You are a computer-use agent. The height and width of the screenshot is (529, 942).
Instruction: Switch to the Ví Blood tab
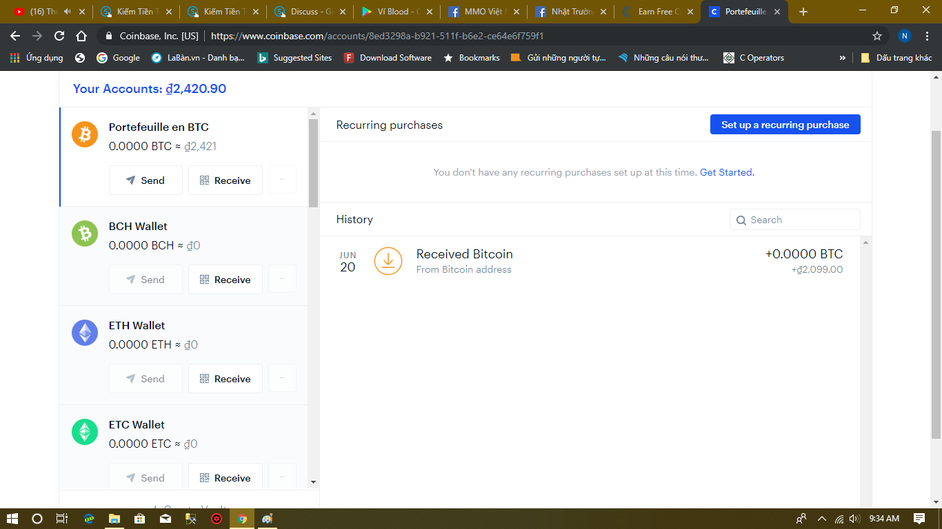click(397, 12)
